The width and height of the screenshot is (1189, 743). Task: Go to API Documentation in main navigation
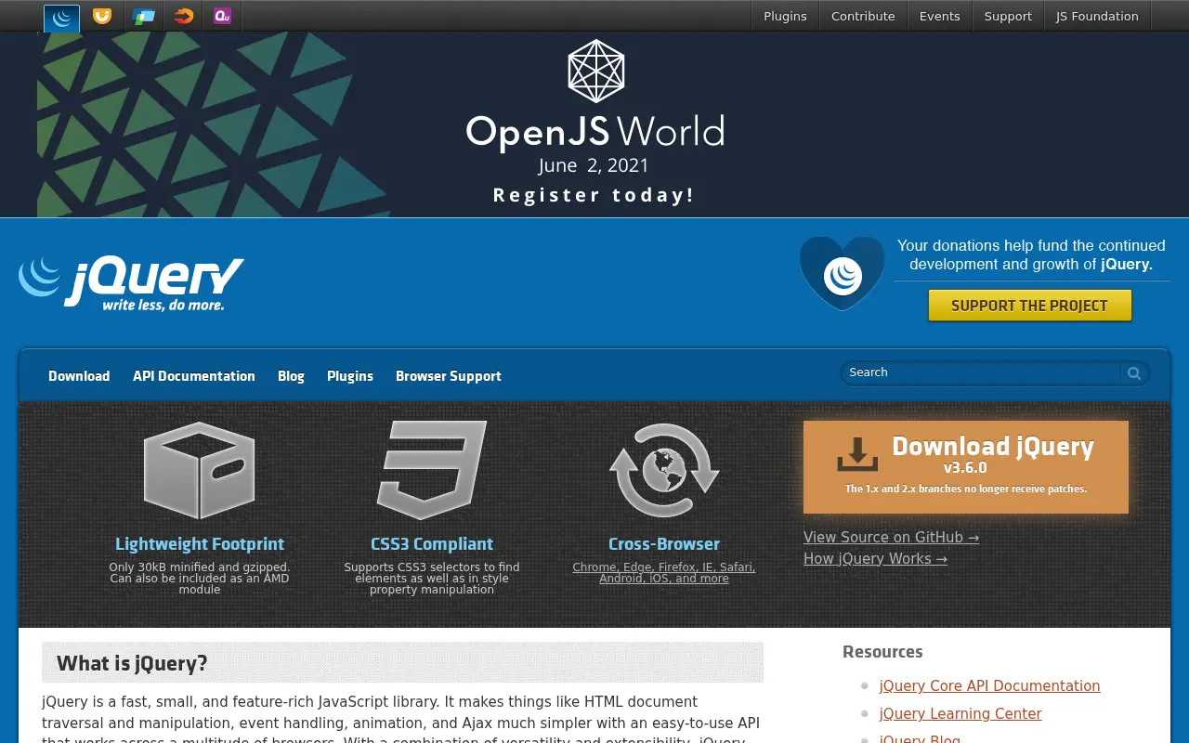[x=194, y=376]
